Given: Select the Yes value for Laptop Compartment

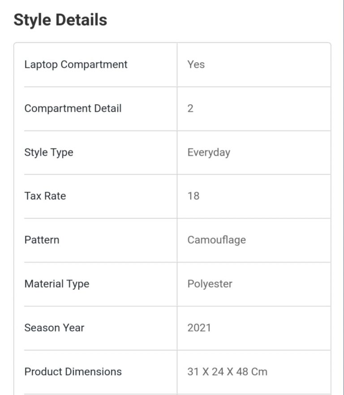Looking at the screenshot, I should coord(196,64).
